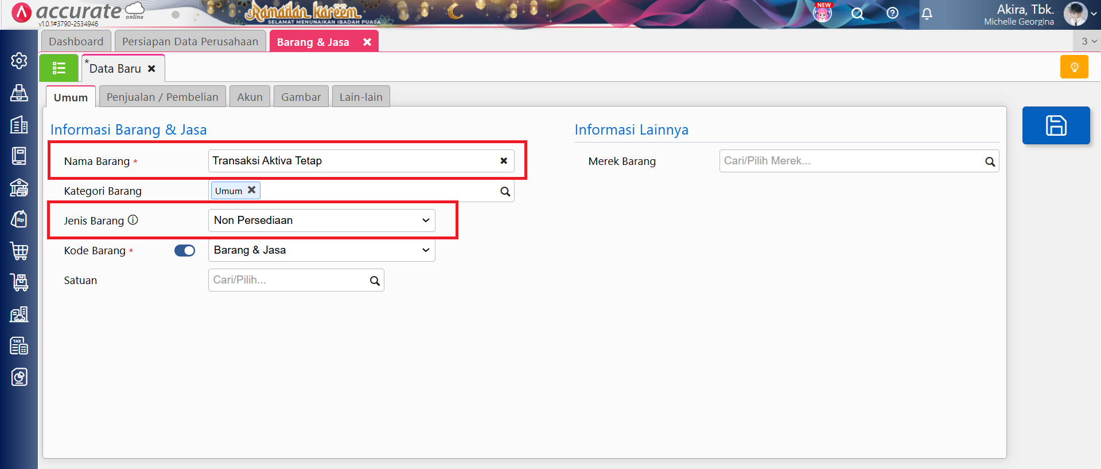Go to the Dashboard tab
The height and width of the screenshot is (469, 1101).
pos(76,41)
